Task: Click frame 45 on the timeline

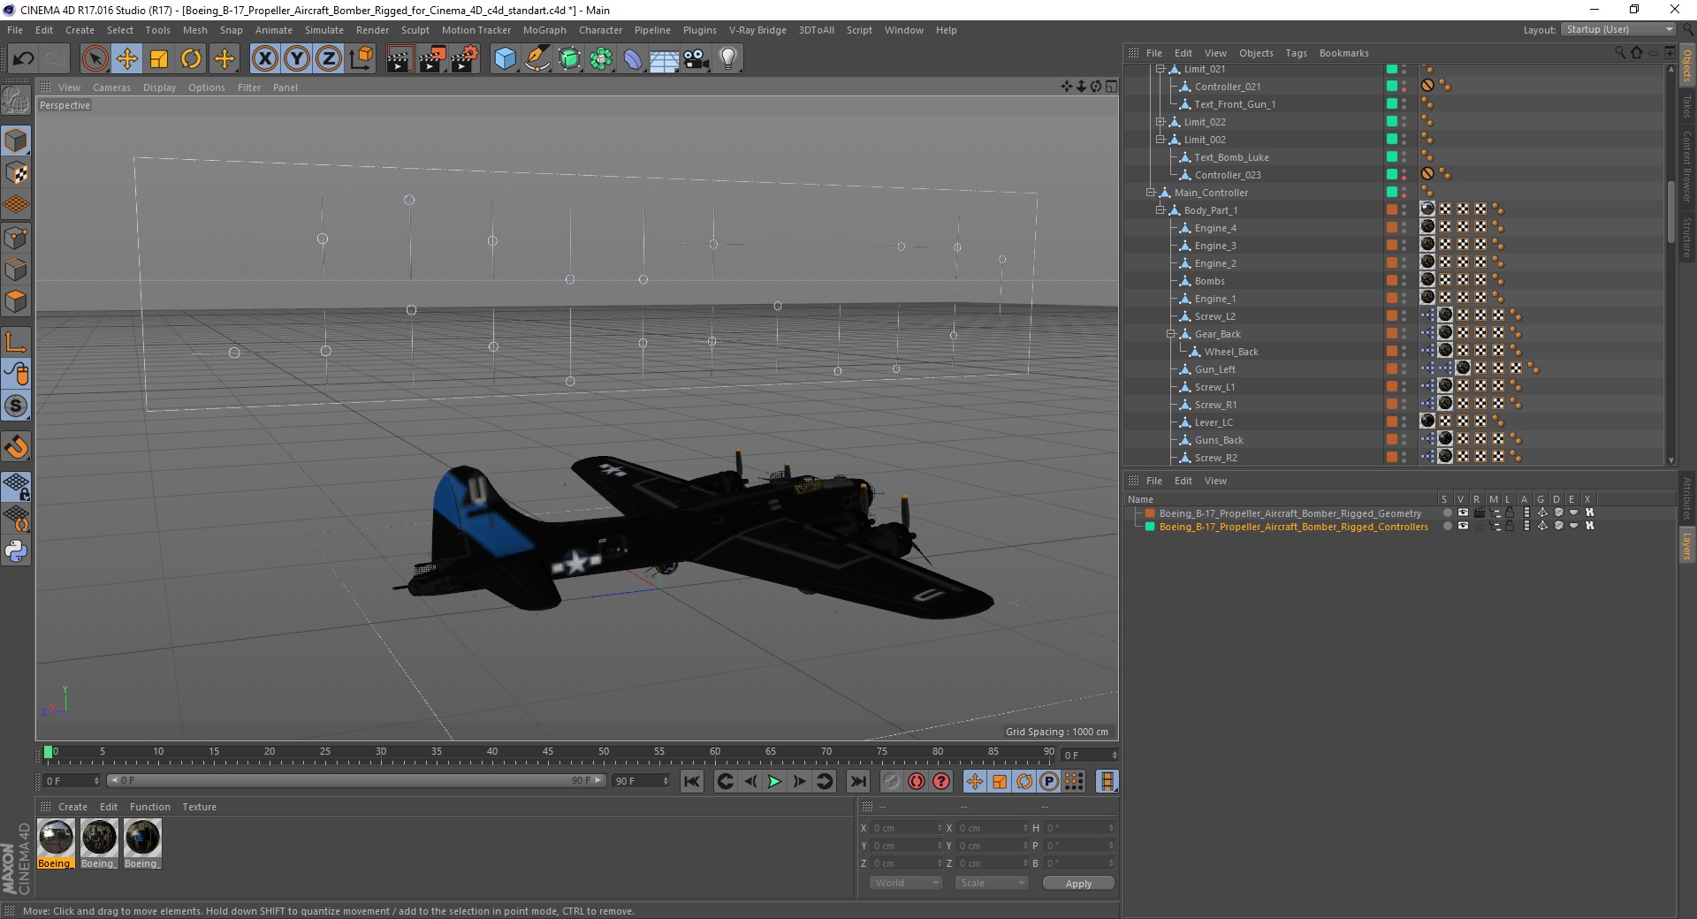Action: point(548,752)
